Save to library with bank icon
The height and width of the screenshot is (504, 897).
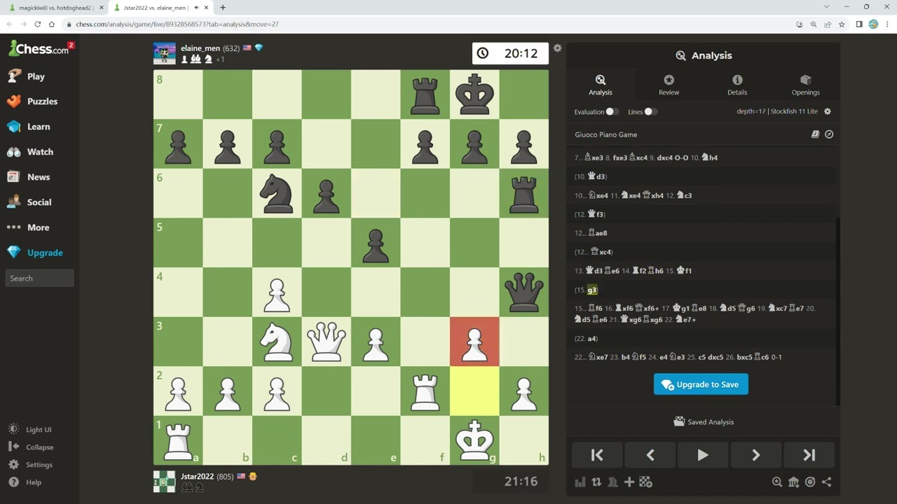pos(793,482)
